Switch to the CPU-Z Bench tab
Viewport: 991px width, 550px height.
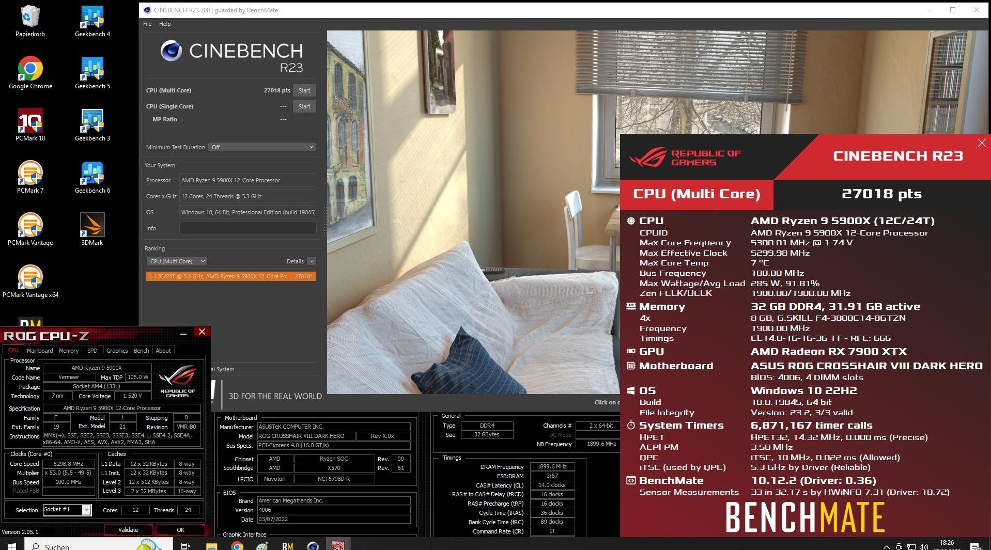[142, 351]
